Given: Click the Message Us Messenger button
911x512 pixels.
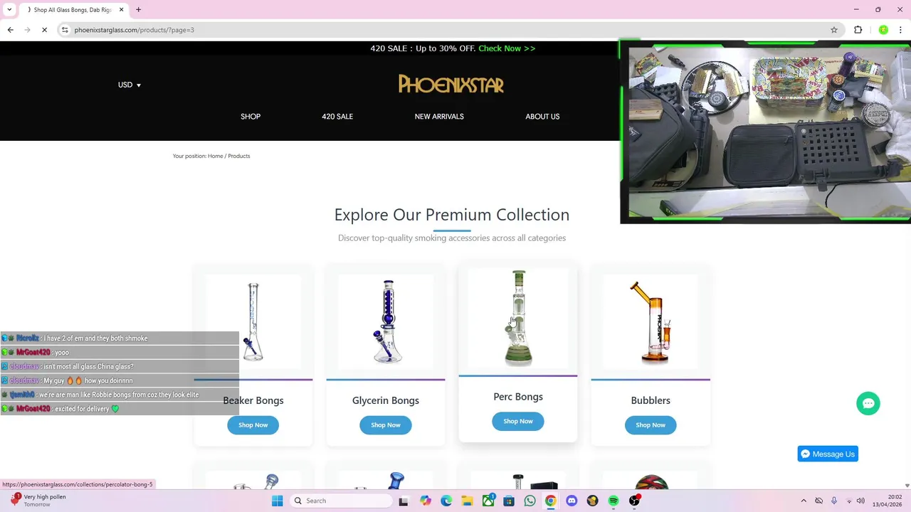Looking at the screenshot, I should (828, 454).
